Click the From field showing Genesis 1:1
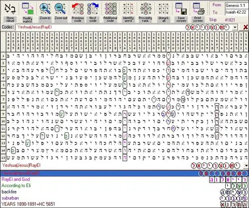This screenshot has width=249, height=208. 237,6
